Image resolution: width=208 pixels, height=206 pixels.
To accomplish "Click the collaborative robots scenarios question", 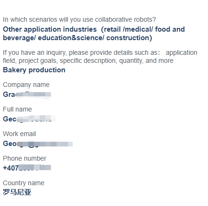I will click(x=79, y=20).
